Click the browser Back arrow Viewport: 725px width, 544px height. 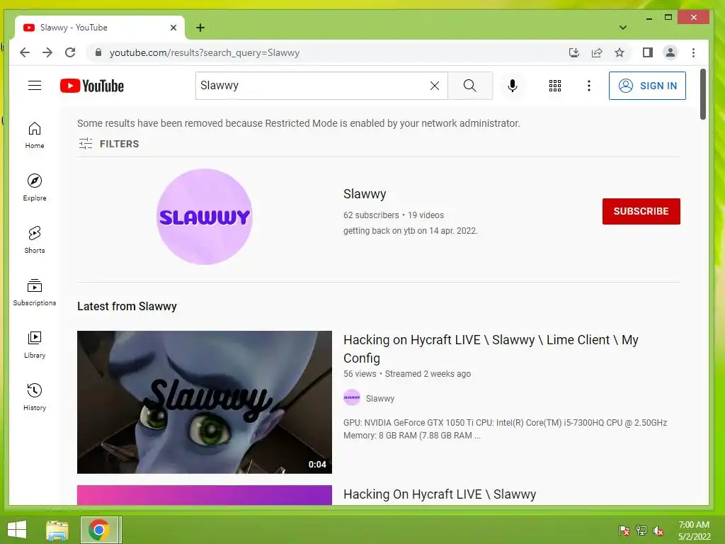[x=25, y=52]
